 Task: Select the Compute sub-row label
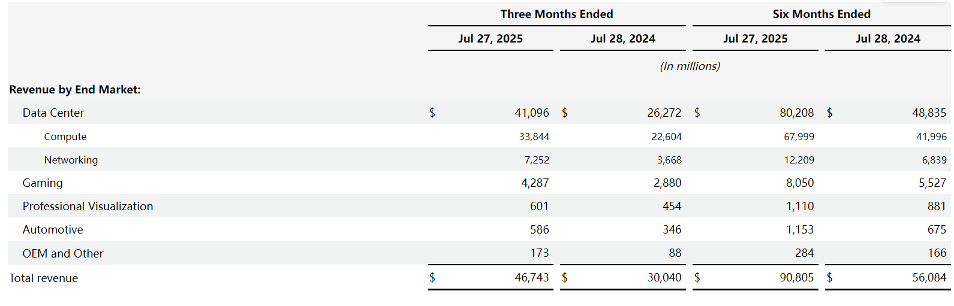(x=65, y=137)
